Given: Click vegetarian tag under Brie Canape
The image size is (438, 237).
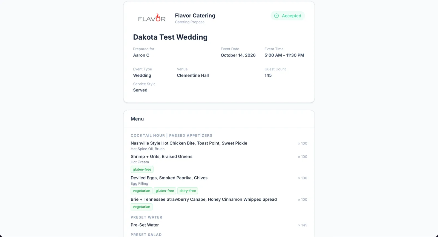Looking at the screenshot, I should coord(141,207).
